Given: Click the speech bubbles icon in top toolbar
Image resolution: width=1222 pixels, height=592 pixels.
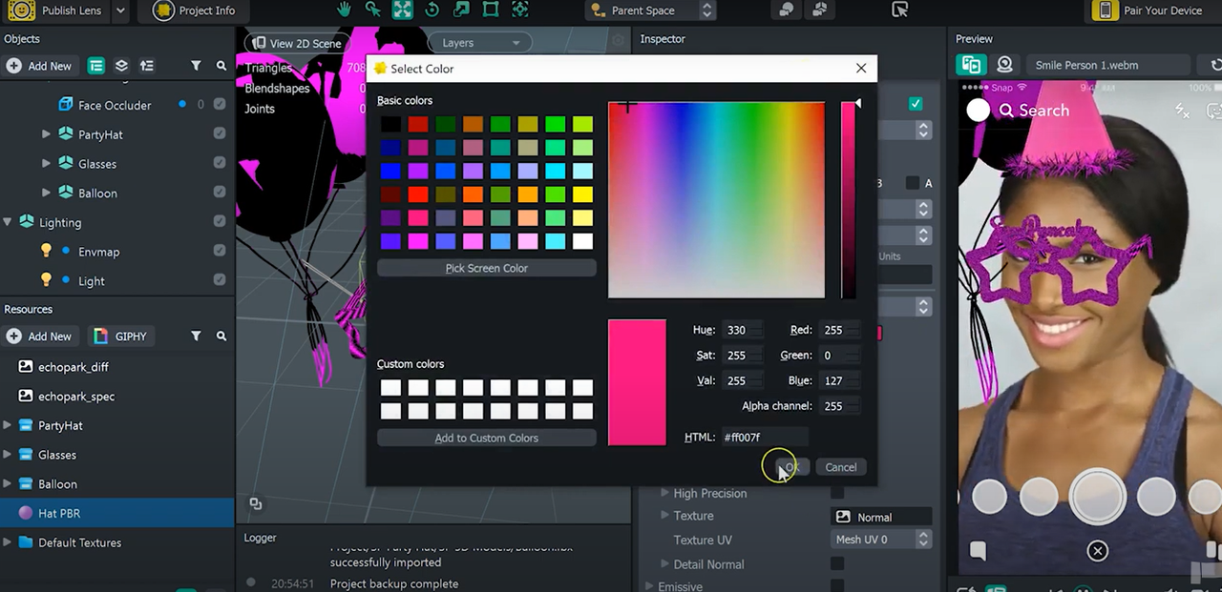Looking at the screenshot, I should [786, 10].
